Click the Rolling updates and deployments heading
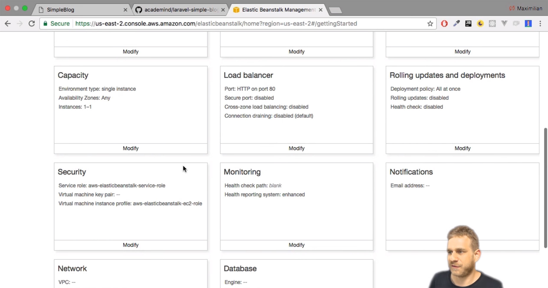 tap(447, 75)
